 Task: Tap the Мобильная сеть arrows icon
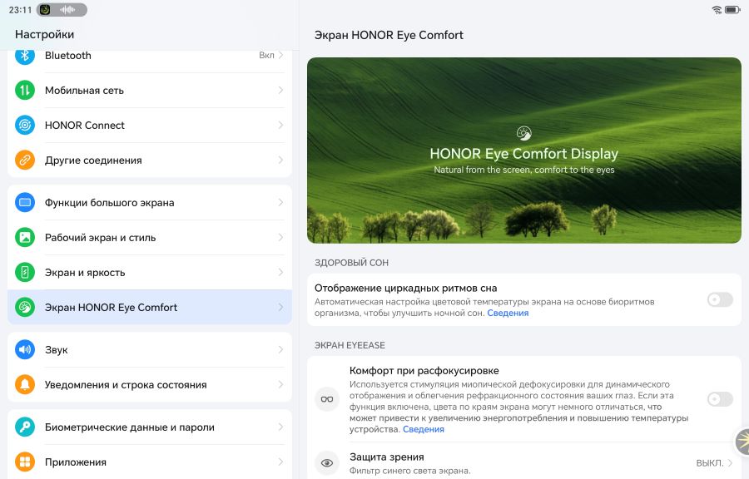click(25, 90)
